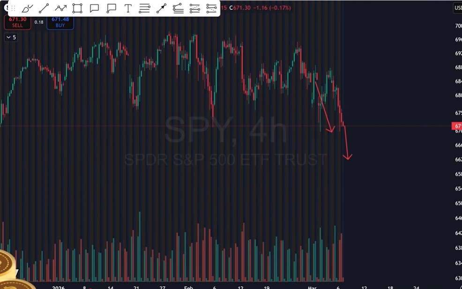Choose the Path polyline tool
The height and width of the screenshot is (289, 462).
[60, 8]
